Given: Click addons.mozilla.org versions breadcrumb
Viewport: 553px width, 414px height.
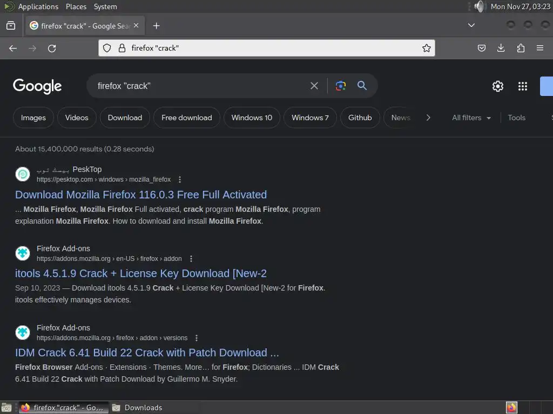Looking at the screenshot, I should [x=112, y=338].
